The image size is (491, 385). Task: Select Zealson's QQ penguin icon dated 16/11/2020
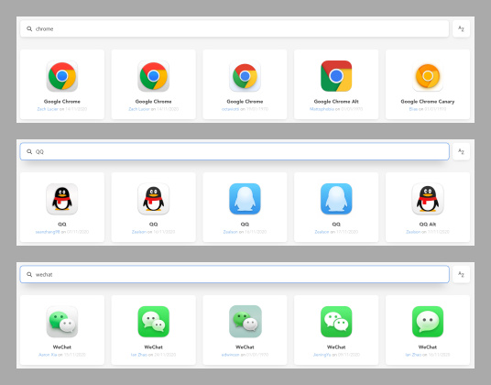coord(154,199)
